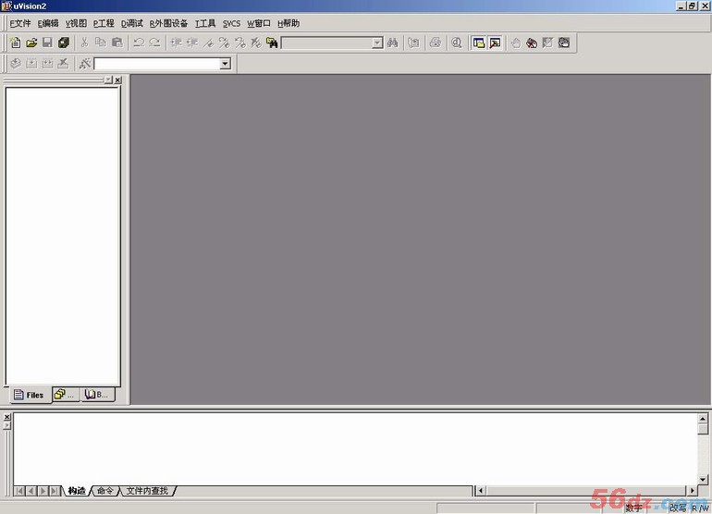Open the SVCS menu

(231, 24)
